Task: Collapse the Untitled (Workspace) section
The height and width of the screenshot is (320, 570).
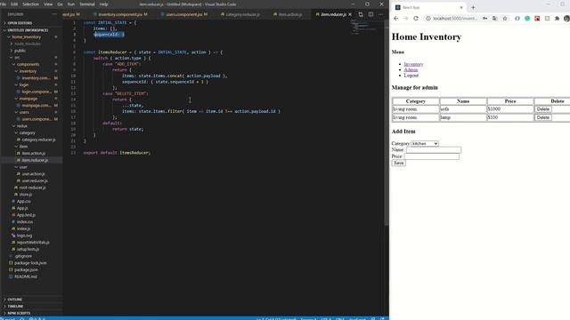Action: (x=28, y=30)
